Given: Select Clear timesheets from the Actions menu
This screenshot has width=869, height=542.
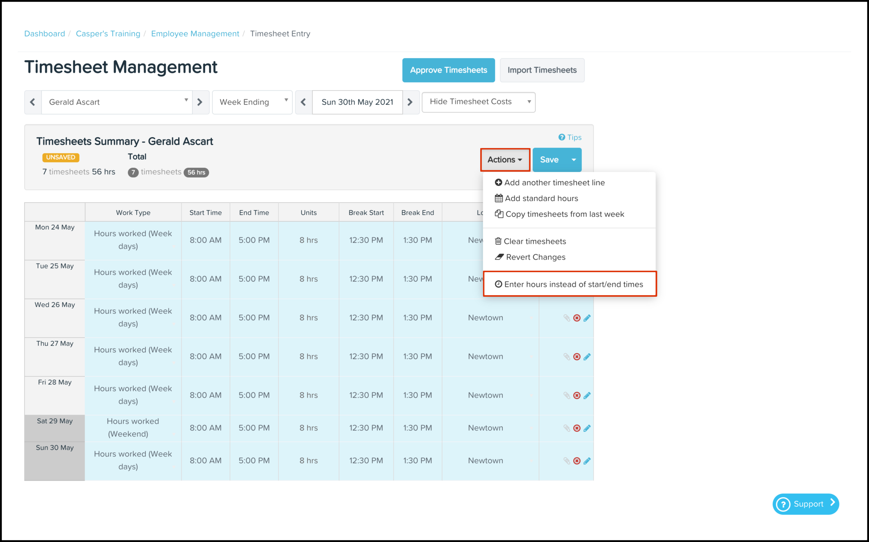Looking at the screenshot, I should (531, 241).
